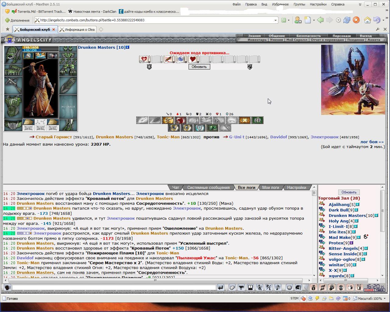Open the new page icon dropdown arrow
This screenshot has width=390, height=312.
click(x=314, y=20)
